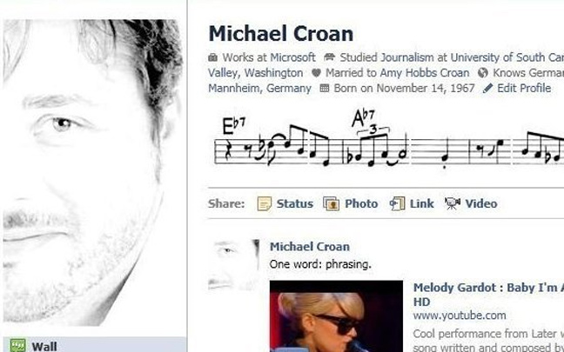Click the Photo share icon
The height and width of the screenshot is (352, 564).
[331, 204]
